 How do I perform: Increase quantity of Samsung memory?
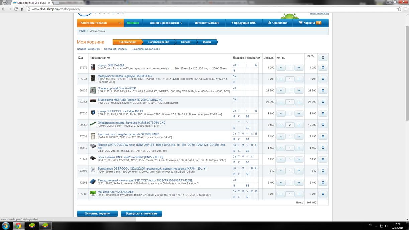point(299,125)
